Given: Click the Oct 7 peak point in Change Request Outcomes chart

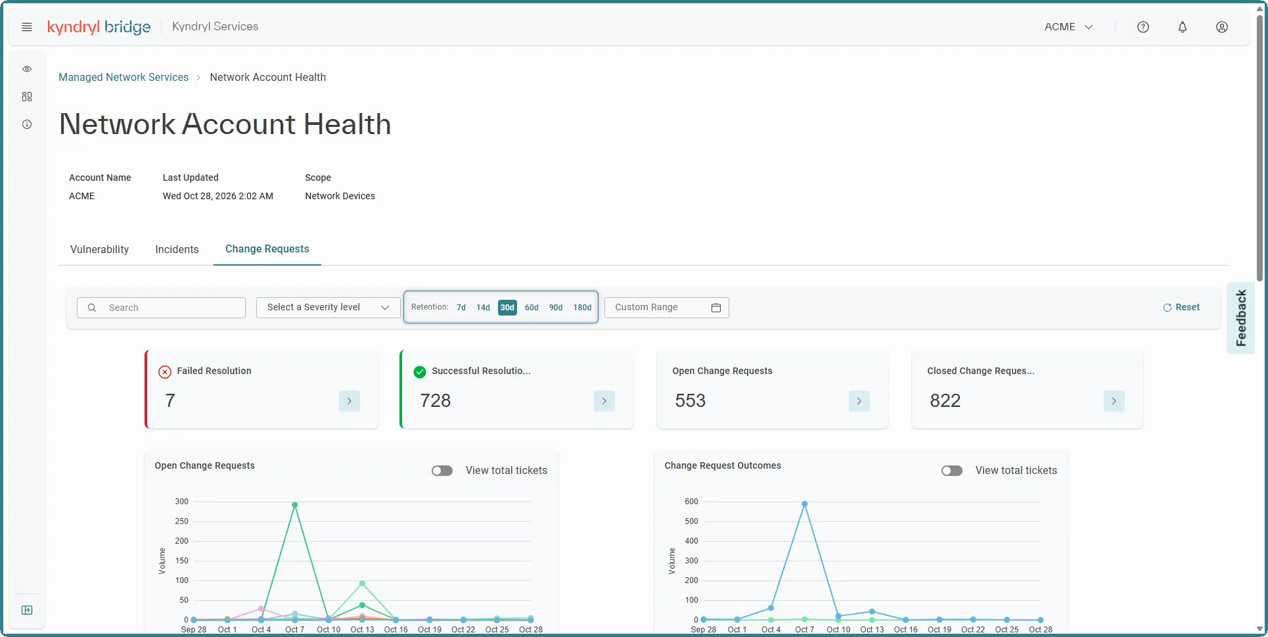Looking at the screenshot, I should click(x=805, y=504).
